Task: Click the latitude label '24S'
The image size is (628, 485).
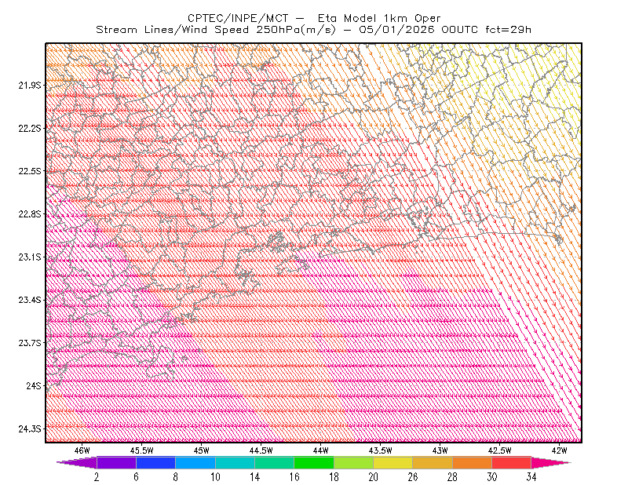Action: point(34,385)
